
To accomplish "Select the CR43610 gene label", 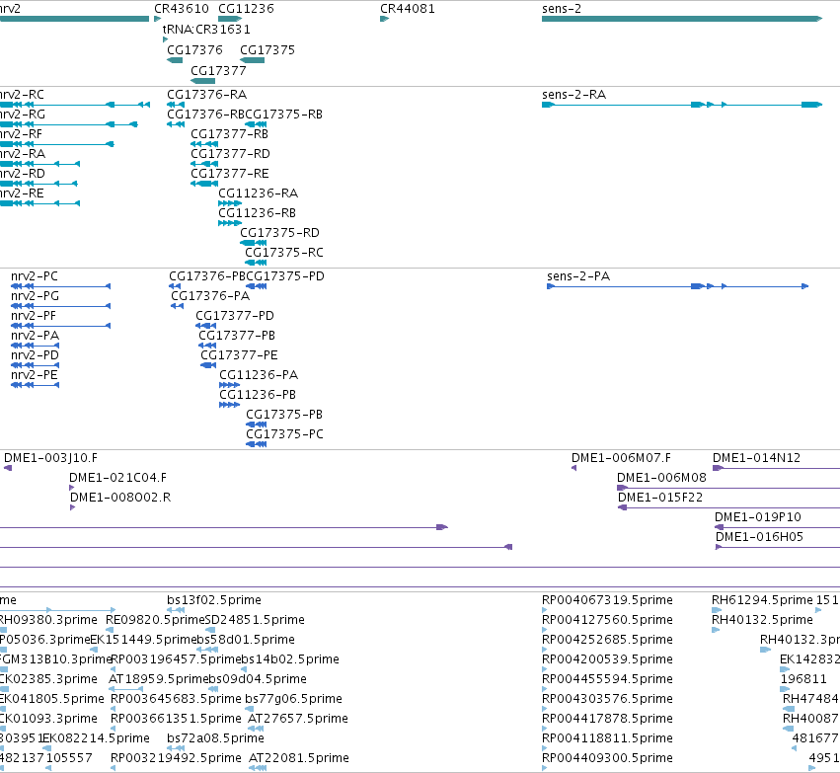I will [182, 9].
